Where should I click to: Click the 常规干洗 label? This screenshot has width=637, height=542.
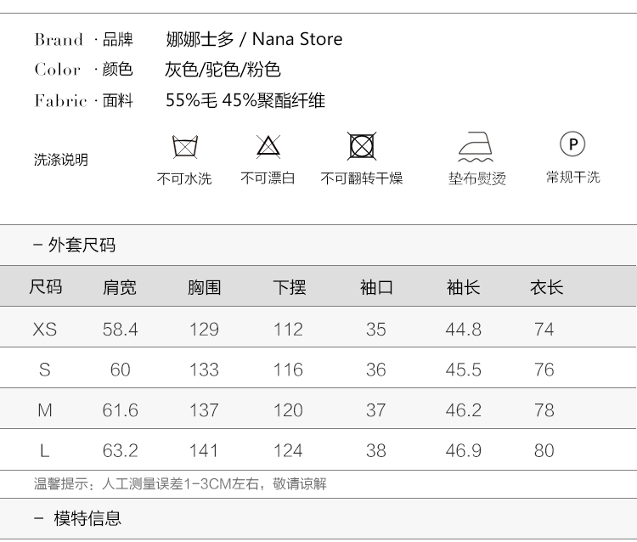pyautogui.click(x=572, y=177)
